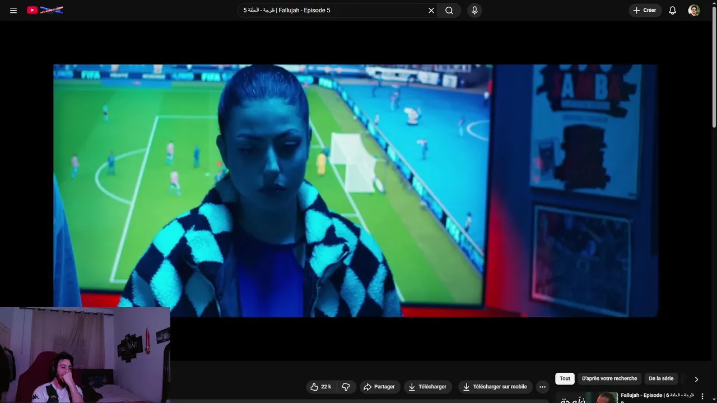Start voice search with microphone icon
Screen dimensions: 717x403
[474, 10]
